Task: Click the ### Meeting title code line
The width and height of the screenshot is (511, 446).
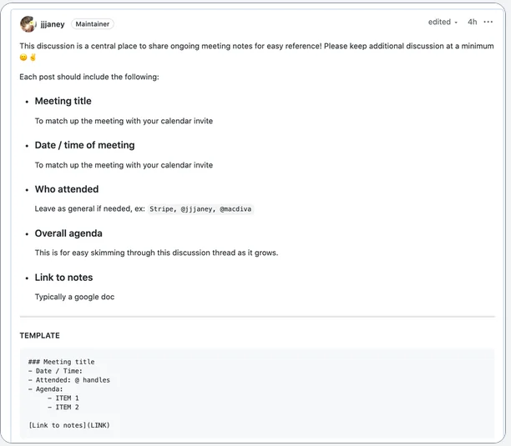Action: [x=61, y=362]
